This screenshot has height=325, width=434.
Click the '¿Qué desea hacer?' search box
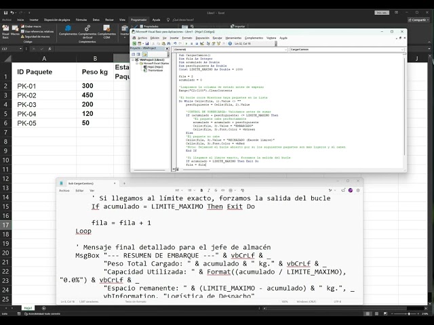point(183,20)
